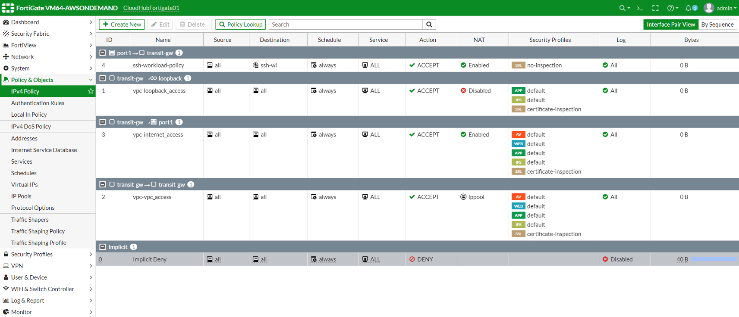Click the SSL badge for no-inspection
Viewport: 739px width, 317px height.
pos(518,65)
